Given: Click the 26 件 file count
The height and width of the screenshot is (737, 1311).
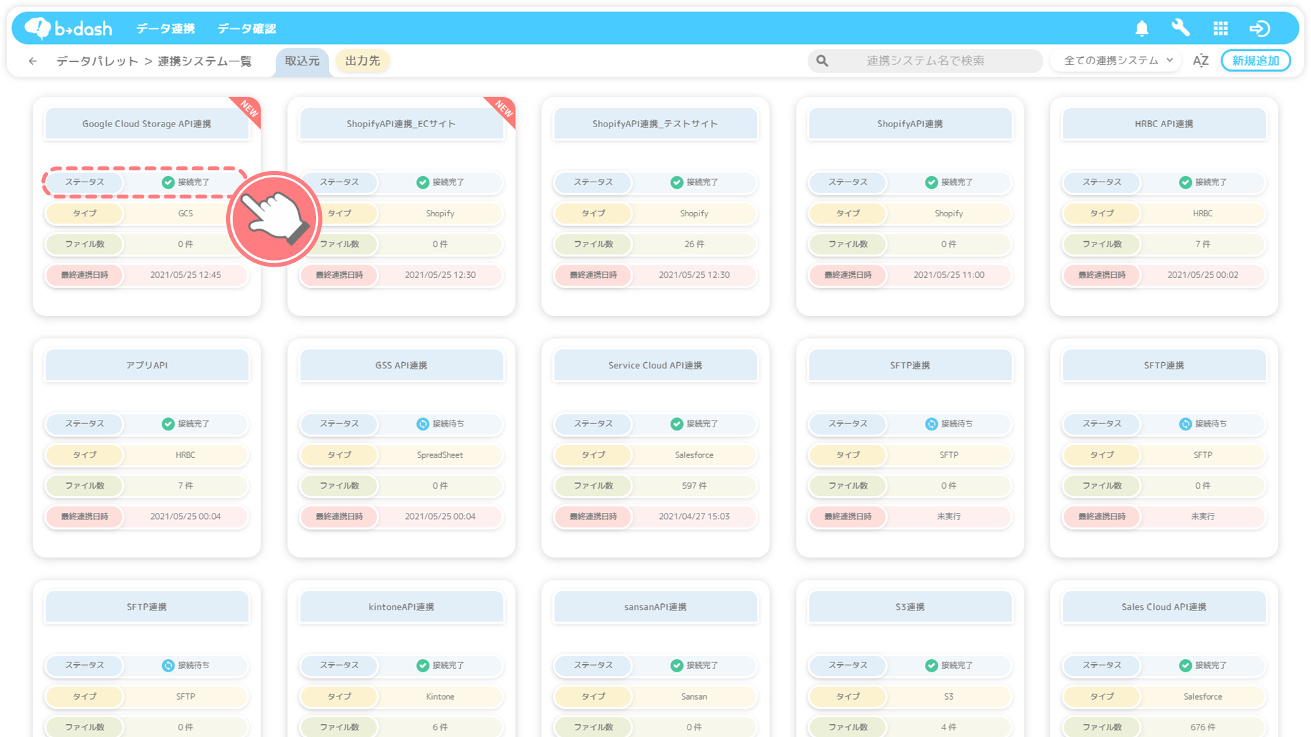Looking at the screenshot, I should 694,244.
